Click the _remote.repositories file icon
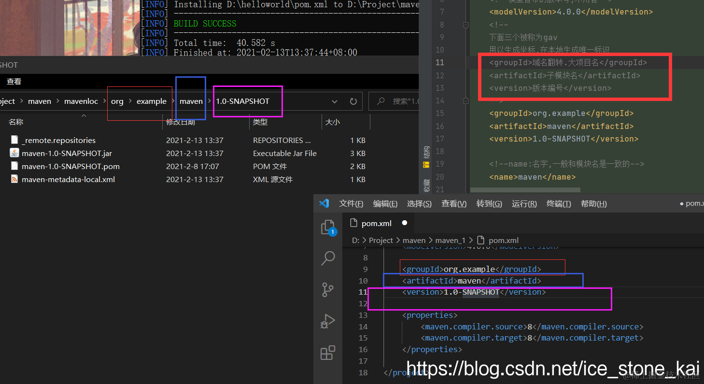The image size is (704, 384). pyautogui.click(x=14, y=140)
